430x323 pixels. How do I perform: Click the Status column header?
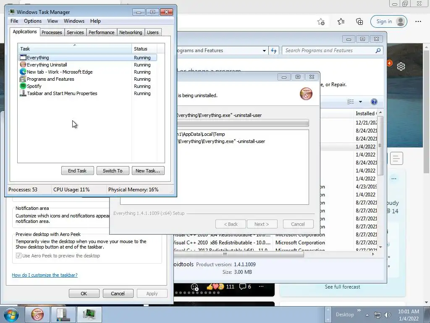[x=144, y=49]
